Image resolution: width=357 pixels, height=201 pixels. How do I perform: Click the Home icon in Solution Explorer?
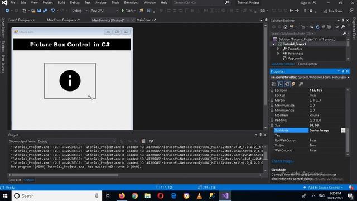click(285, 27)
